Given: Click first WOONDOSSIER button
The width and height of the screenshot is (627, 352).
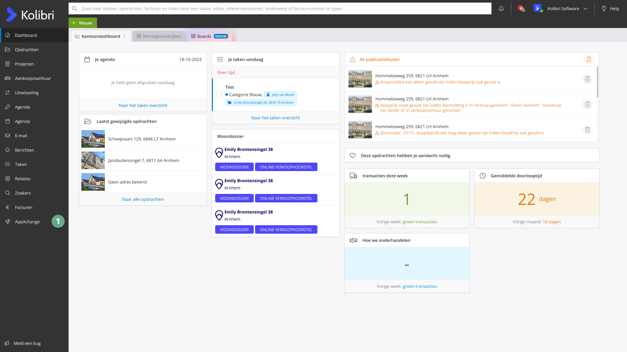Looking at the screenshot, I should pos(234,167).
